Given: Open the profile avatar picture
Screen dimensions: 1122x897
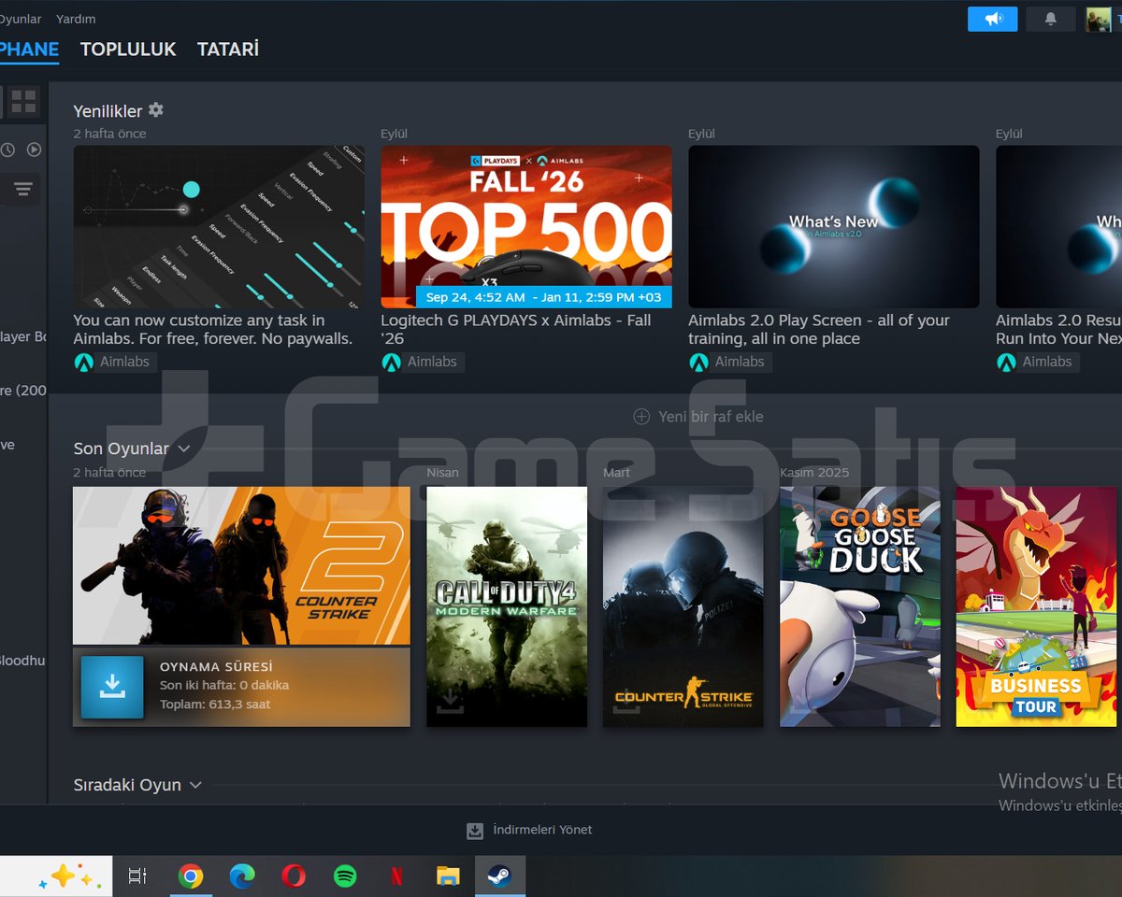Looking at the screenshot, I should (1098, 19).
